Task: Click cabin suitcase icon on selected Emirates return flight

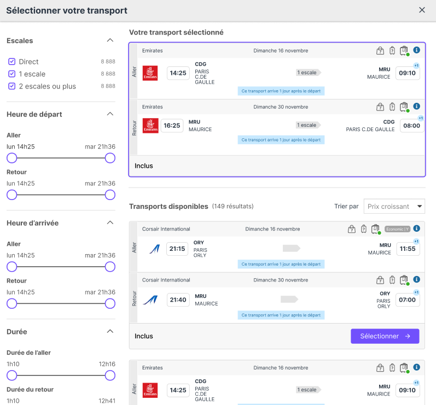Action: click(x=392, y=107)
